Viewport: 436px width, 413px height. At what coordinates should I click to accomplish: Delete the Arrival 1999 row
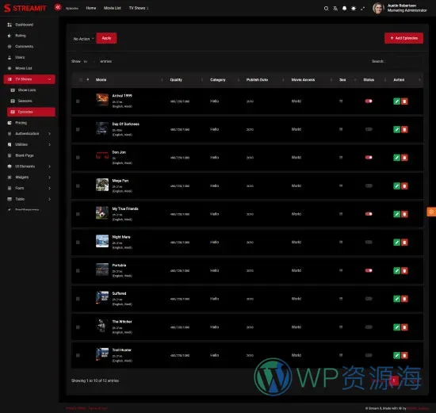[x=404, y=101]
